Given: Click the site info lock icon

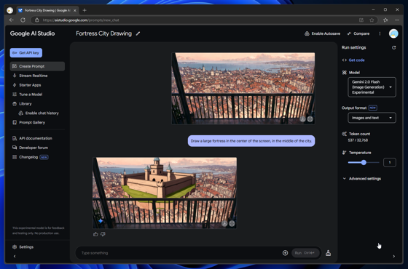Looking at the screenshot, I should [37, 20].
